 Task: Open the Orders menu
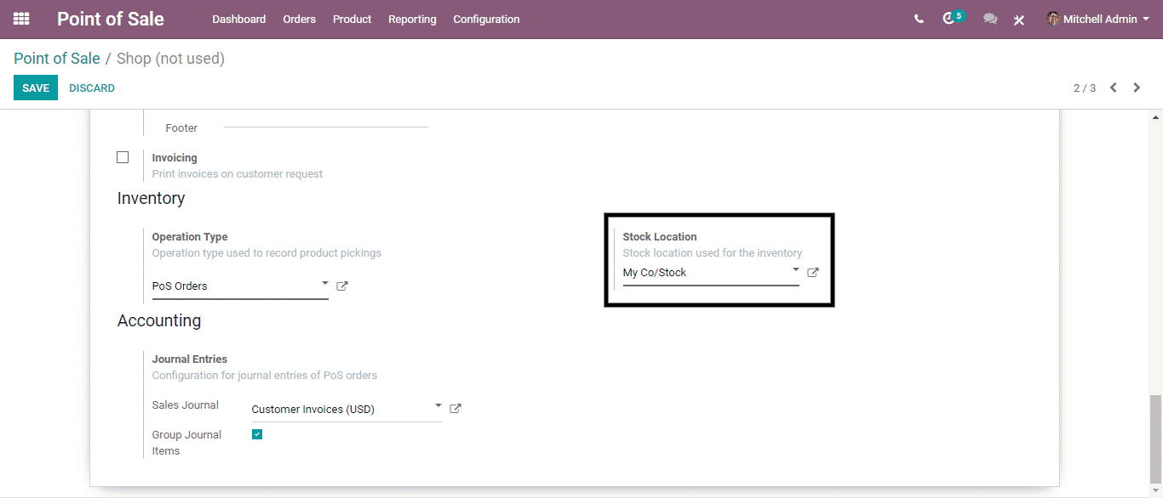[300, 19]
